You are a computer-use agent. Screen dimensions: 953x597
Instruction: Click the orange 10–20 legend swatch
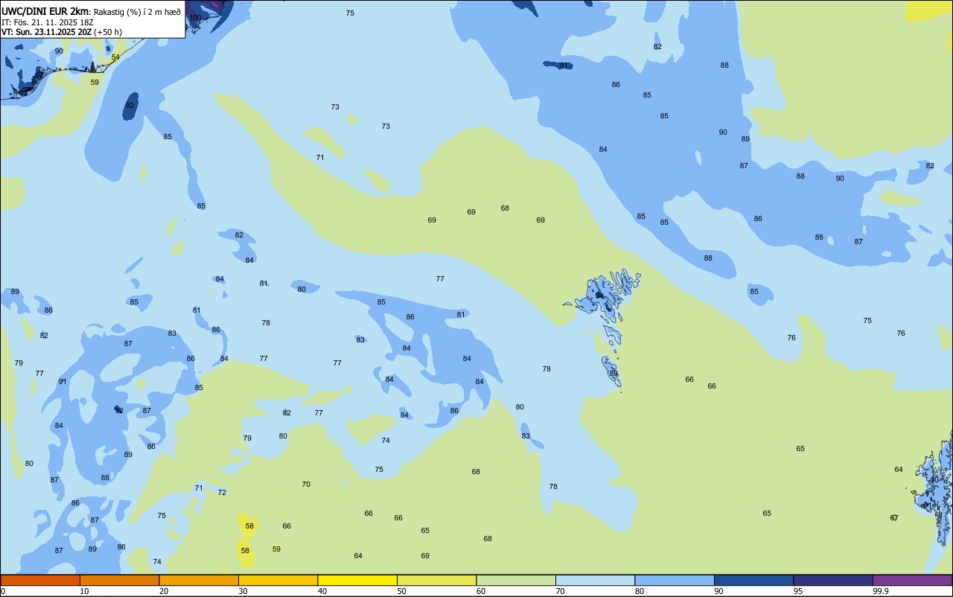[119, 580]
